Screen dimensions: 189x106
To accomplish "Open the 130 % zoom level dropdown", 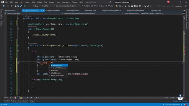I will (7, 98).
